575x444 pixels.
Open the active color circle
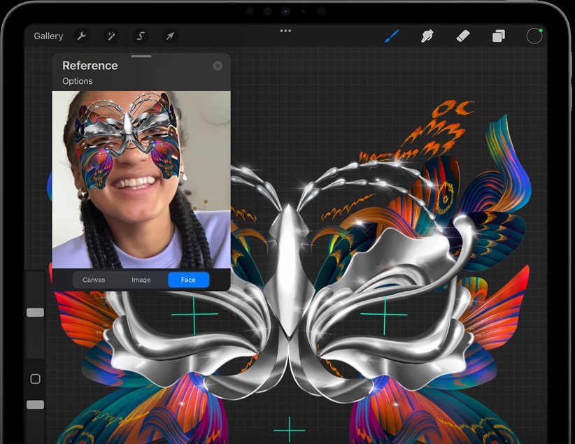[x=534, y=36]
